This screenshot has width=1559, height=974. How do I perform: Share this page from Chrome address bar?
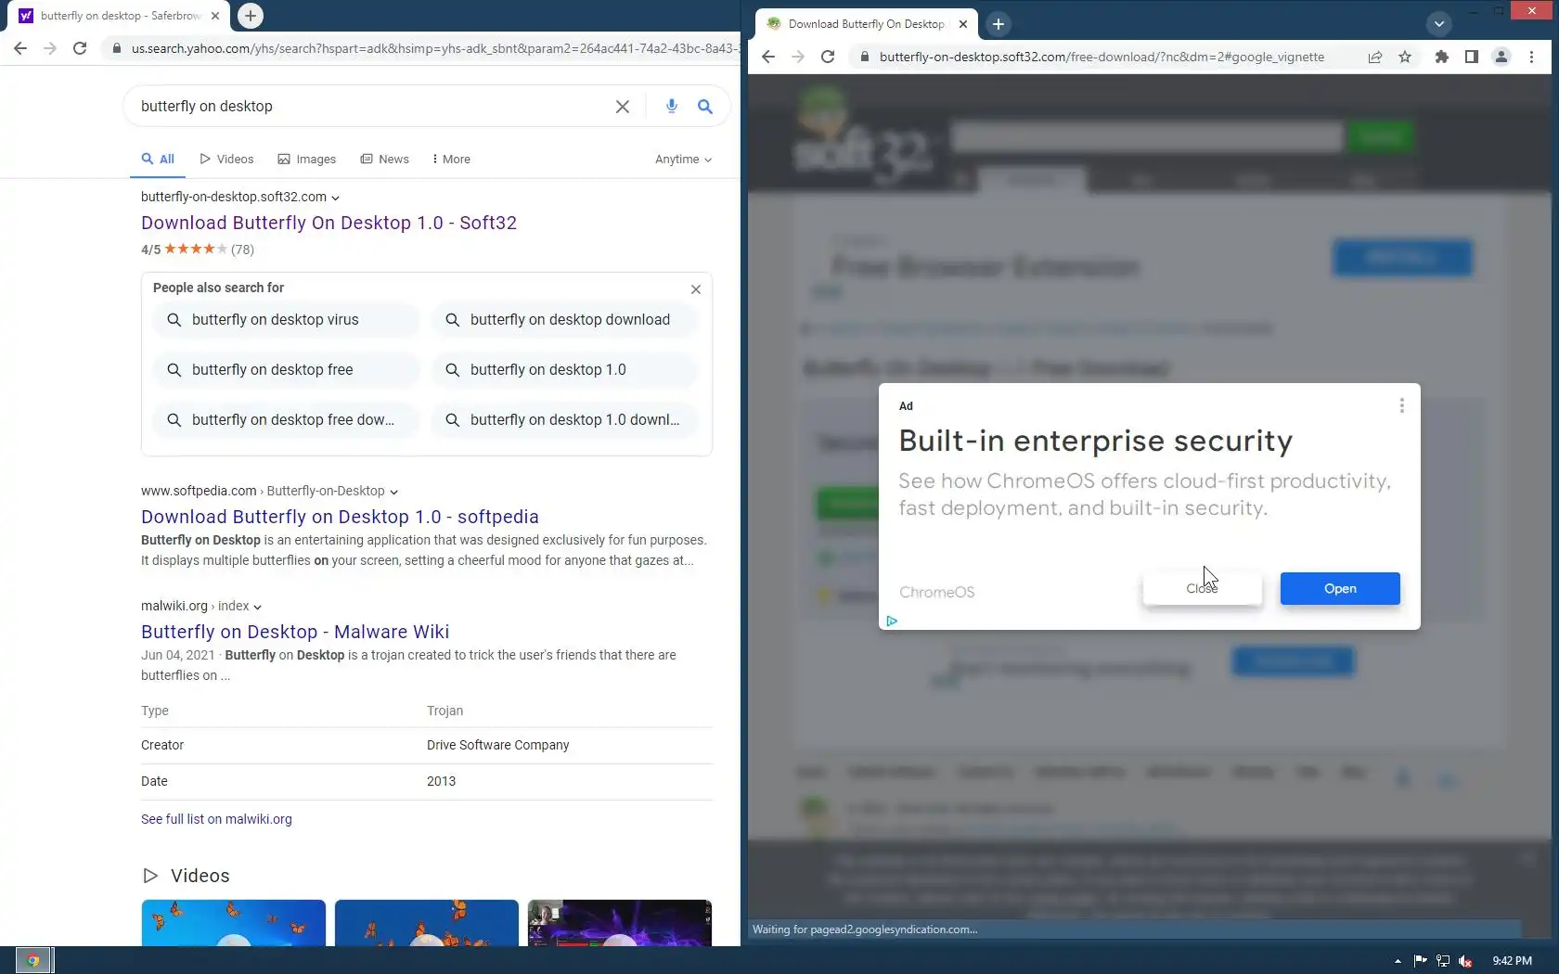(1375, 57)
